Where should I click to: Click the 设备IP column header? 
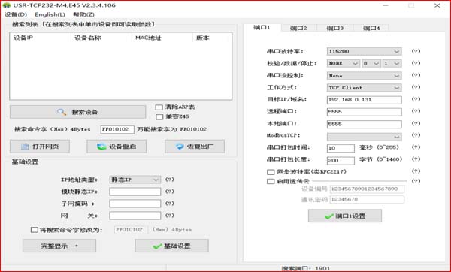[41, 38]
